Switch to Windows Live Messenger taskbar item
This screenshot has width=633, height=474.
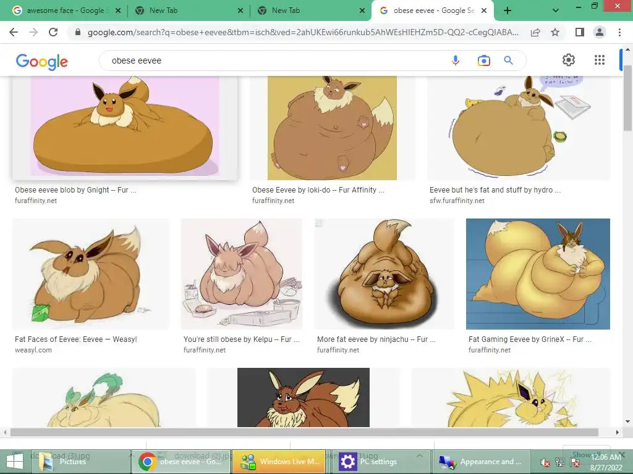coord(279,462)
